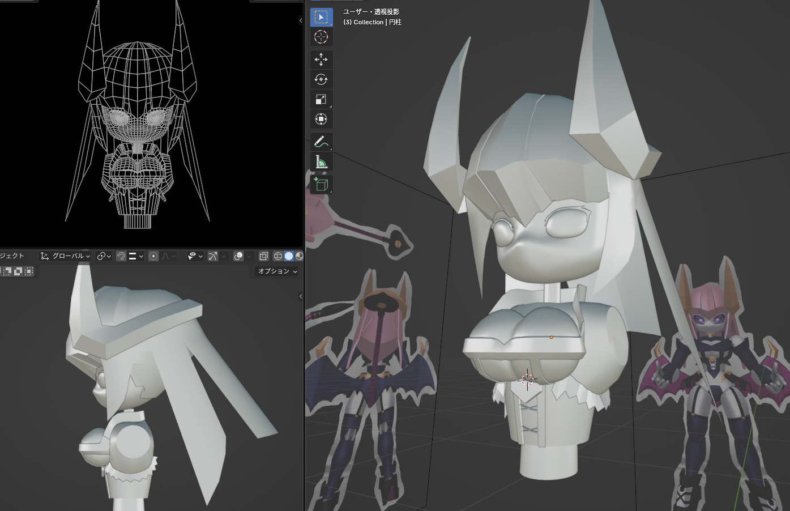Screen dimensions: 790x511
Task: Click the 3D cursor crosshair on model
Action: (x=527, y=380)
